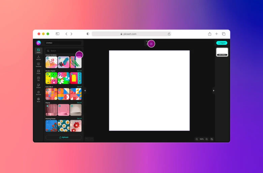Click the Upload button below the backgrounds
Screen dimensions: 263x173
[64, 137]
